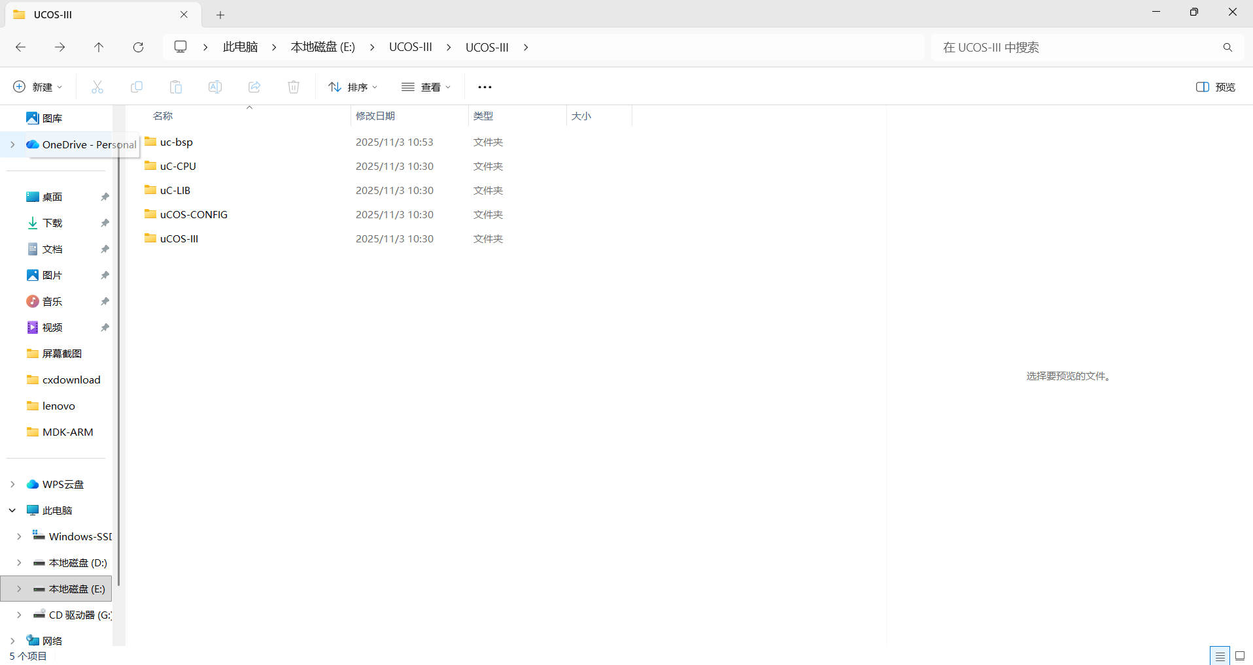Go forward with the right arrow
1253x665 pixels.
pos(60,47)
